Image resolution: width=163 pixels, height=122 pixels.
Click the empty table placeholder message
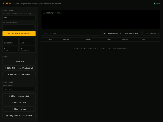coord(101,49)
